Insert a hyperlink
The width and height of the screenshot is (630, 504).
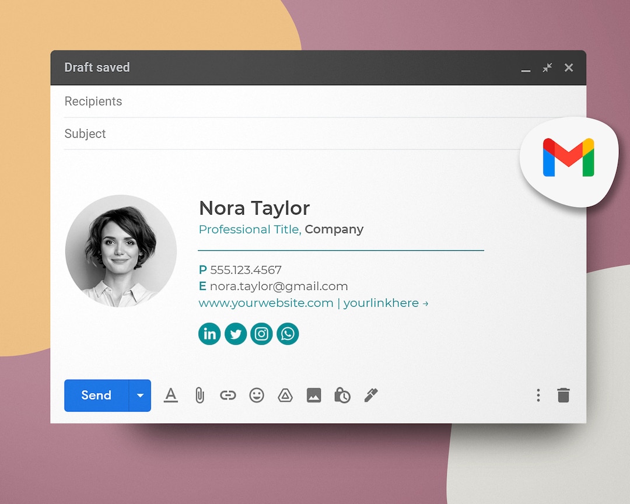pos(228,395)
